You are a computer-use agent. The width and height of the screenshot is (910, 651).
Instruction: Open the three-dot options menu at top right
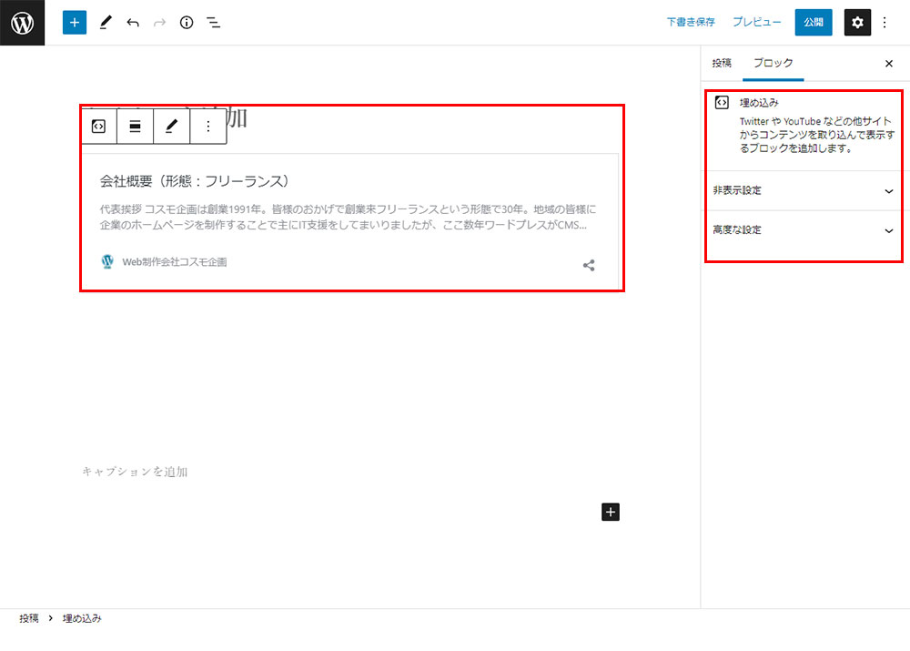coord(885,23)
